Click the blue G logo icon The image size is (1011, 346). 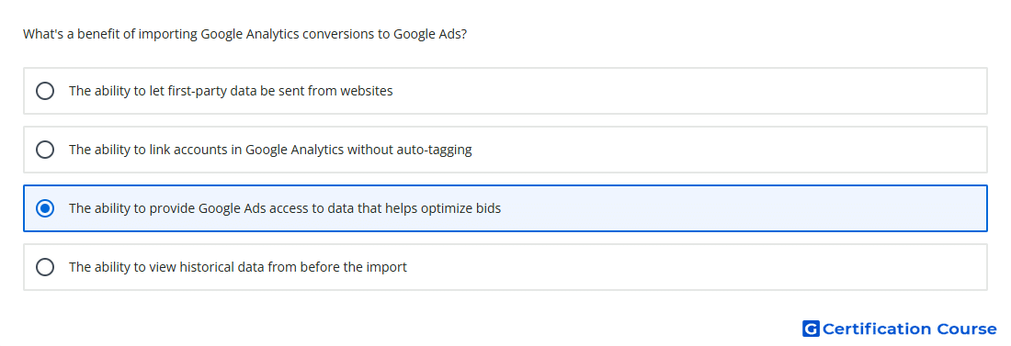pos(811,329)
